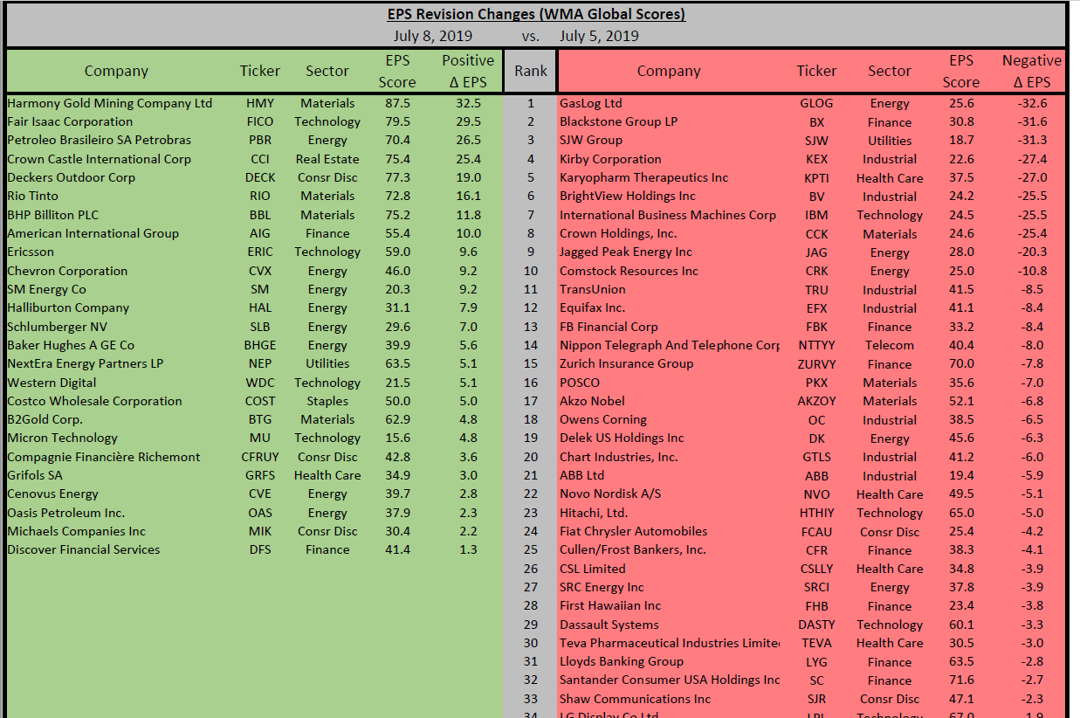Select the 'Kirby Corporation' cell
This screenshot has width=1080, height=718.
(611, 159)
